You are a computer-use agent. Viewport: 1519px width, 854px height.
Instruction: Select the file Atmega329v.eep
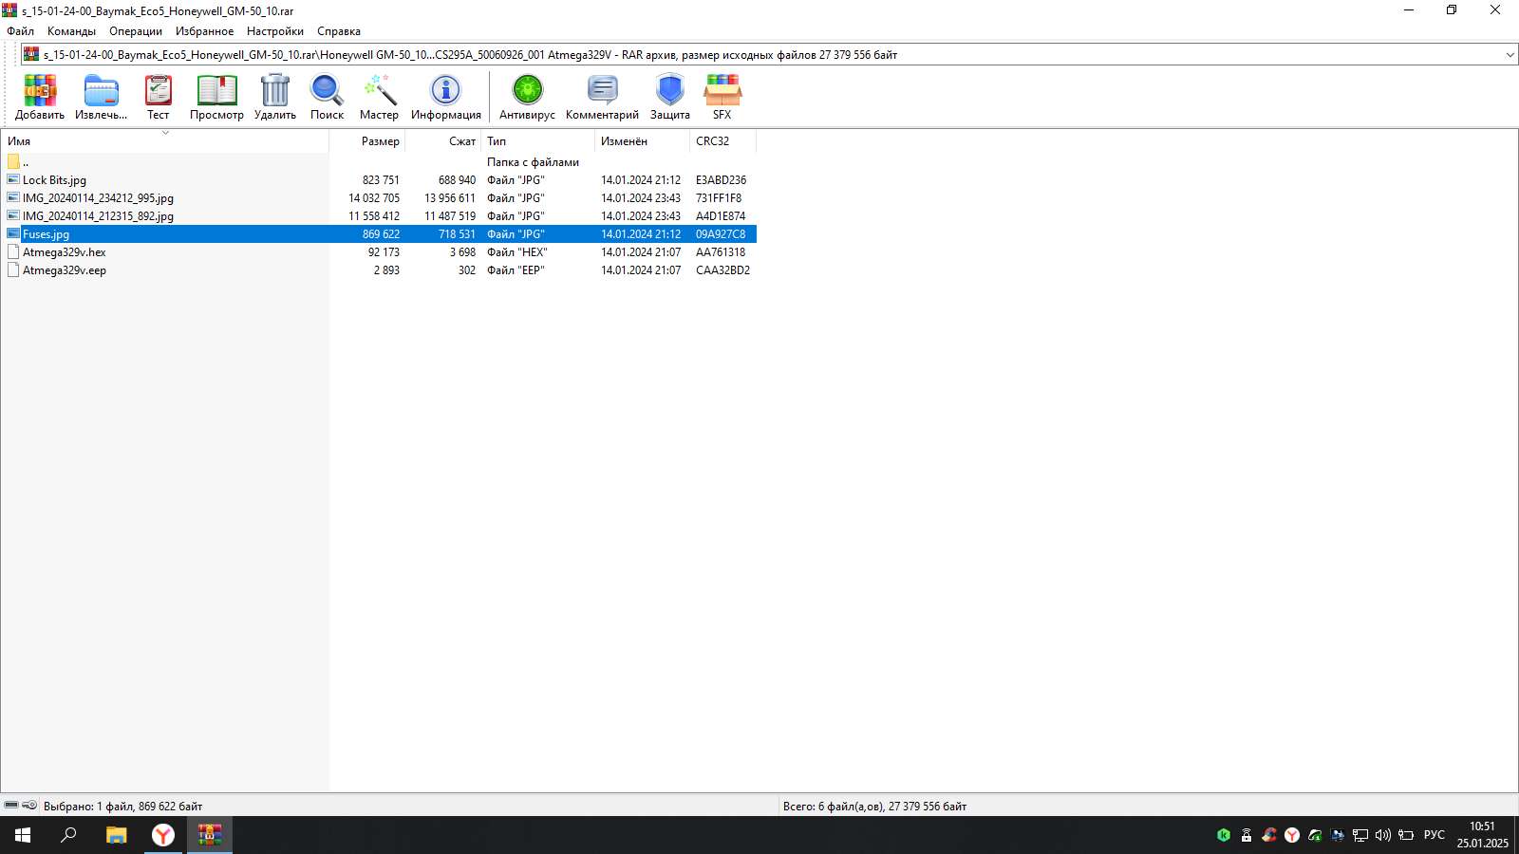click(64, 270)
